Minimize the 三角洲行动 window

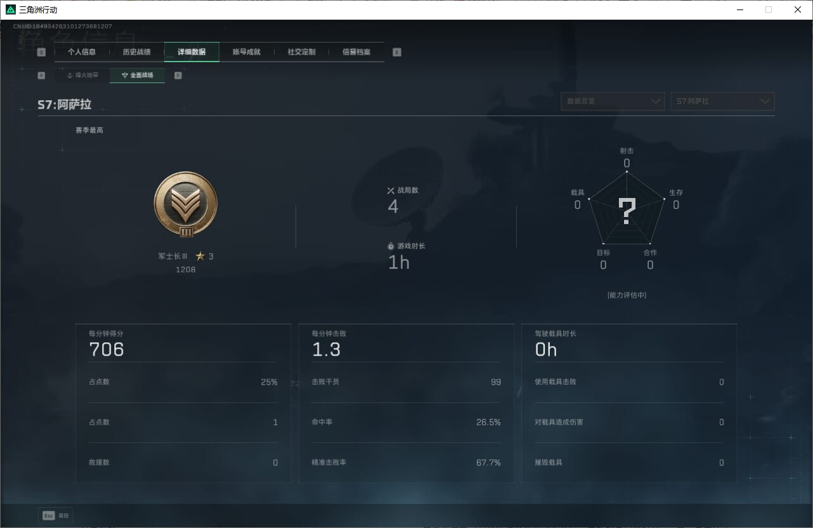[739, 10]
